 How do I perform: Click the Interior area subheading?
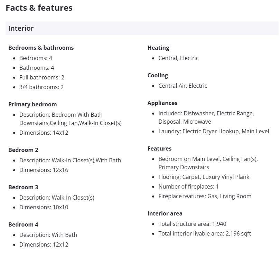point(165,213)
